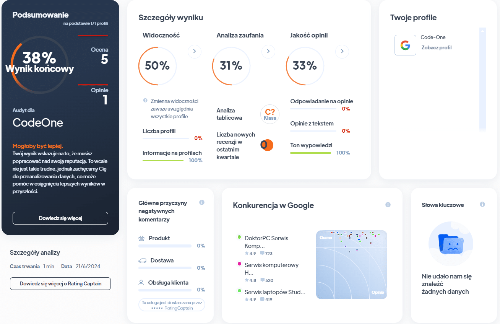Click Dowiedz się więcej o Rating Captain button

click(x=60, y=283)
